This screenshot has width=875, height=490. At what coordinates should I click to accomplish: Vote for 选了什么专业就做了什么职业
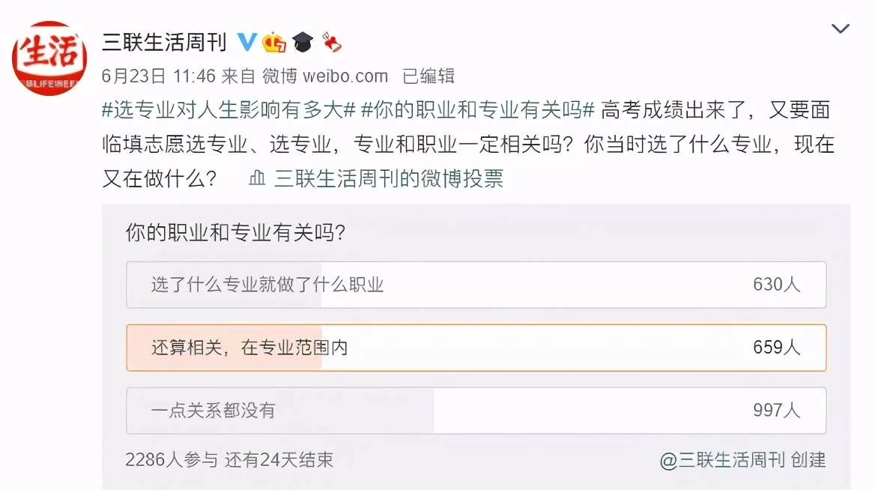[x=476, y=285]
